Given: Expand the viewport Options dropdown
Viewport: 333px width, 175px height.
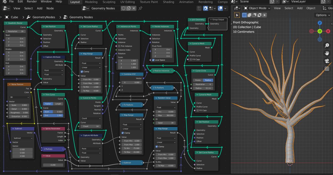Looking at the screenshot, I should (323, 15).
